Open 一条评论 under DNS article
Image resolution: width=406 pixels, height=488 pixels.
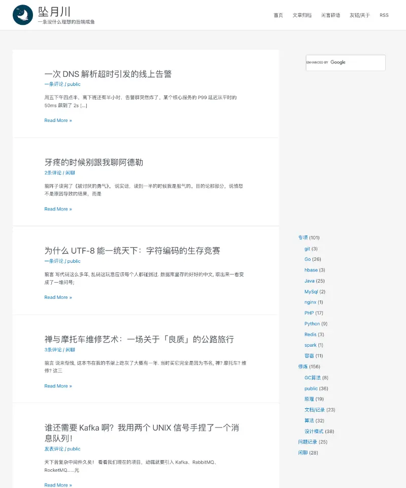(x=54, y=84)
